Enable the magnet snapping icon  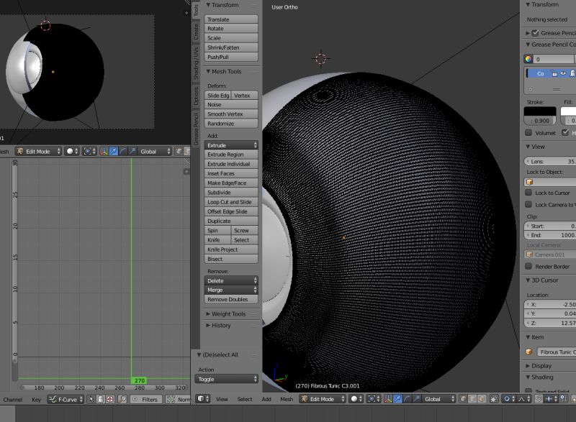pos(539,400)
